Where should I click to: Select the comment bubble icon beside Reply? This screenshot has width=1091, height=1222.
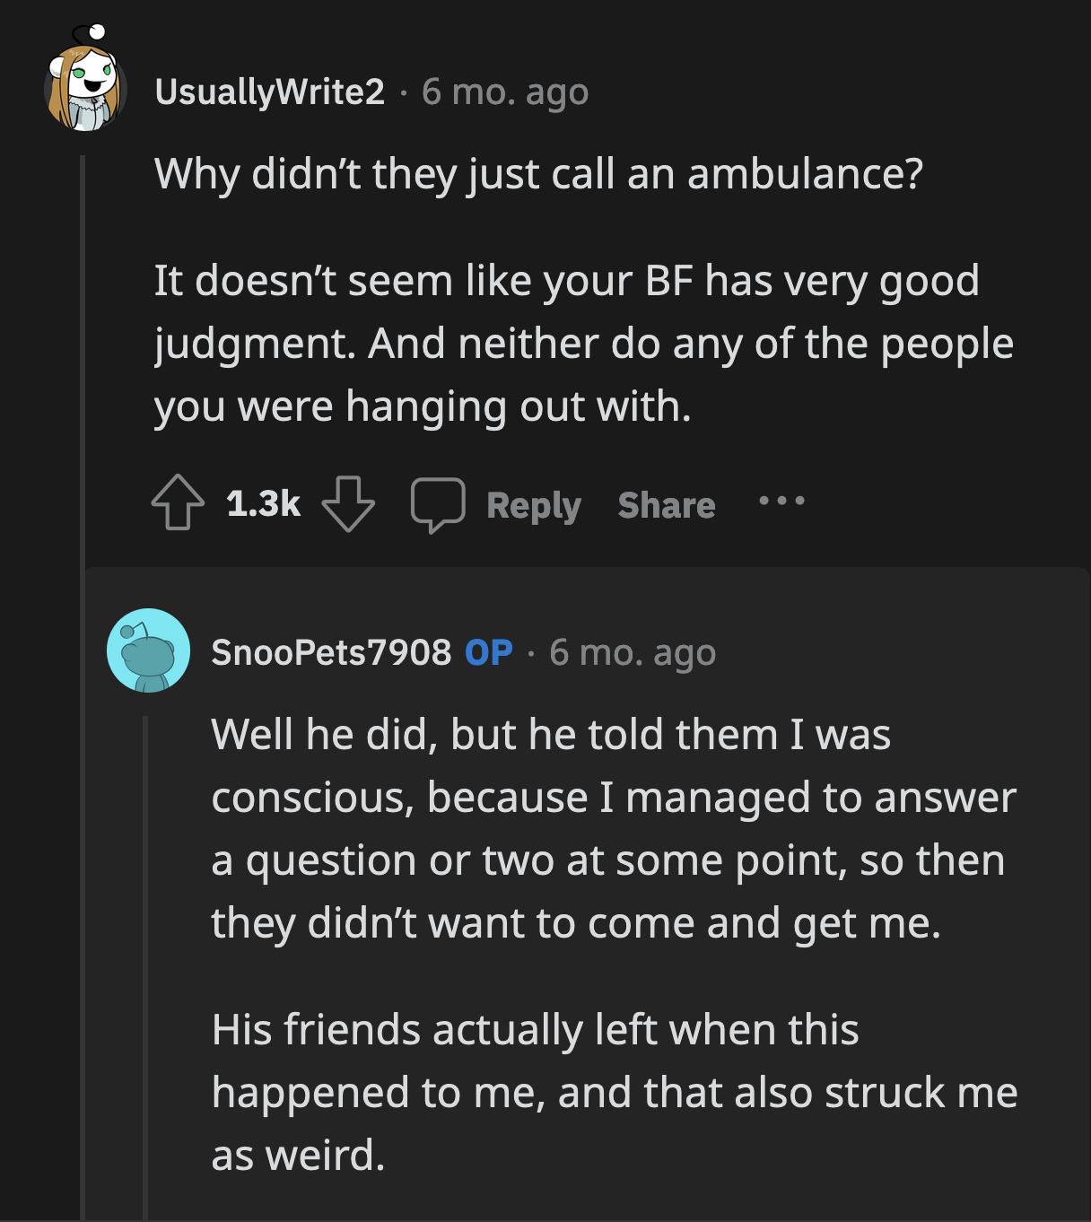439,504
